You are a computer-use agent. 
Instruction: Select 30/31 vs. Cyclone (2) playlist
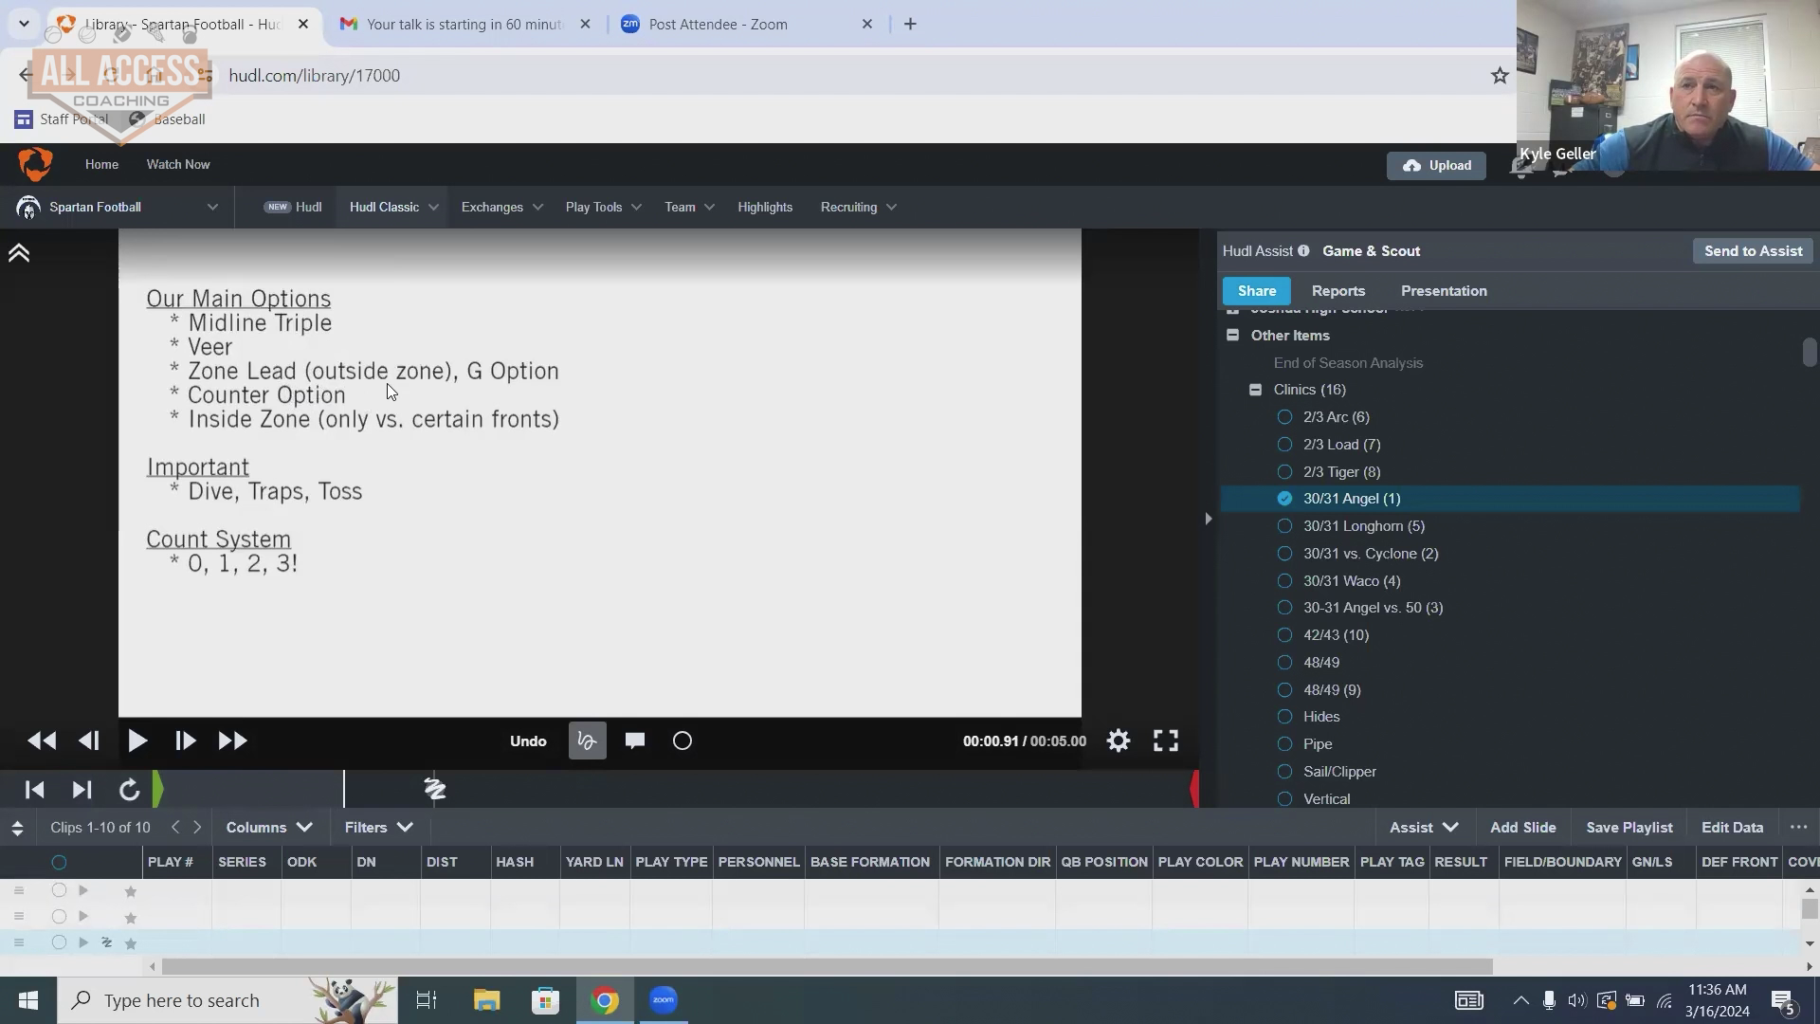[1284, 554]
